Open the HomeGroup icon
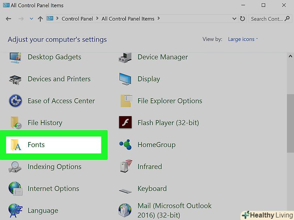The height and width of the screenshot is (220, 294). pyautogui.click(x=126, y=145)
